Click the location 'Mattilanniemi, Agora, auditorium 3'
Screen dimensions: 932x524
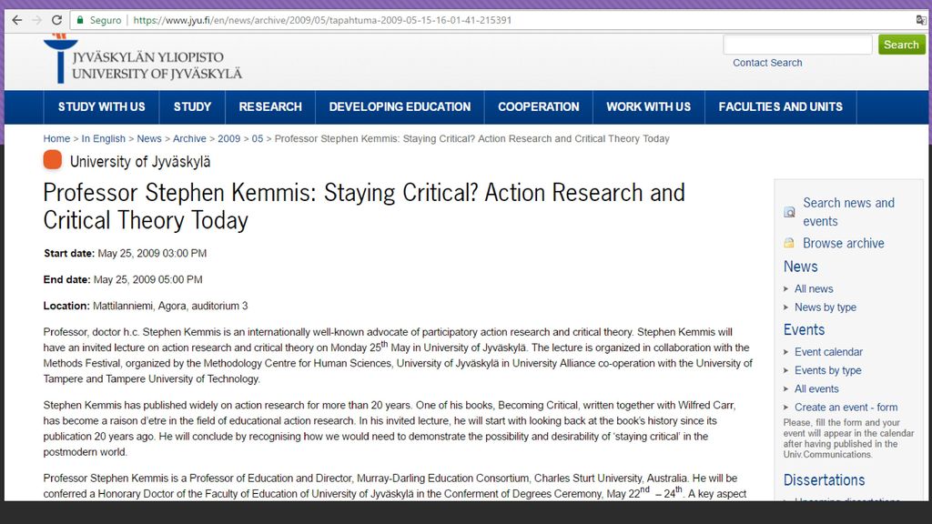(170, 306)
